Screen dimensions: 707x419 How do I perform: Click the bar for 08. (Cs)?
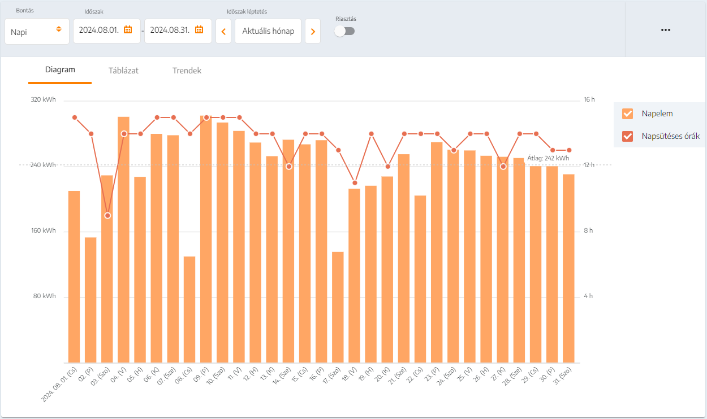tap(189, 309)
